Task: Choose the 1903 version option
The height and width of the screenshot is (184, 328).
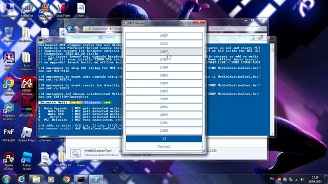Action: pos(164,91)
